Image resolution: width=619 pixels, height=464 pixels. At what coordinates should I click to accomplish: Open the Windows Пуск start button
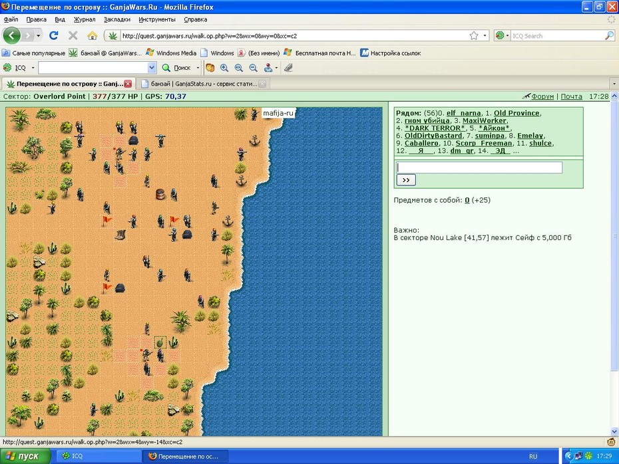25,456
